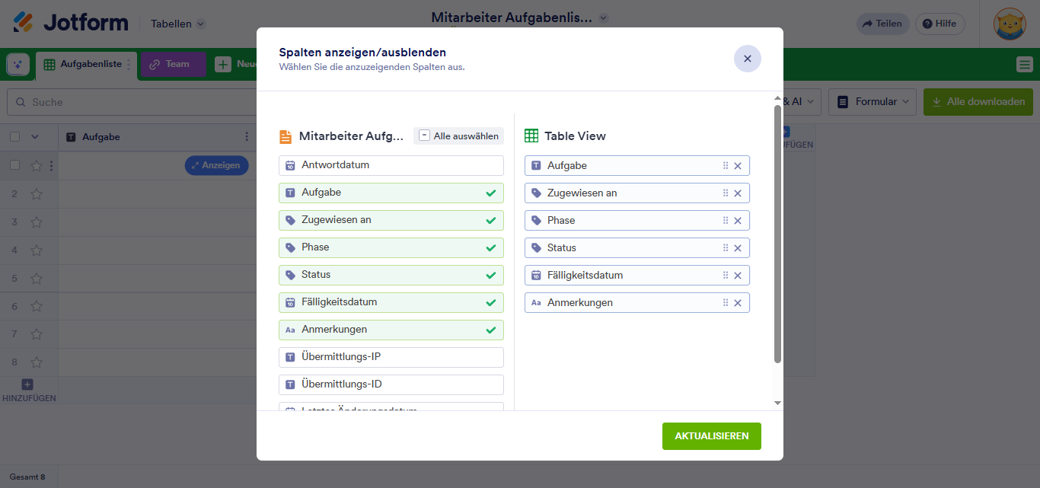Screen dimensions: 1040x488
Task: Enable the Antwortdatum column
Action: tap(391, 165)
